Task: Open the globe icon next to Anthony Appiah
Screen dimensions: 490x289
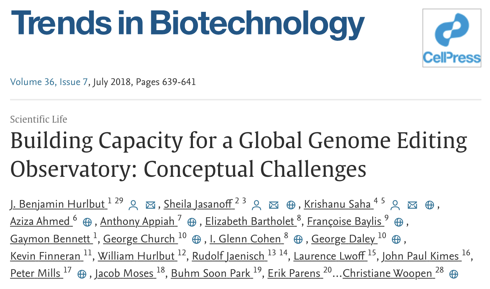Action: click(192, 222)
